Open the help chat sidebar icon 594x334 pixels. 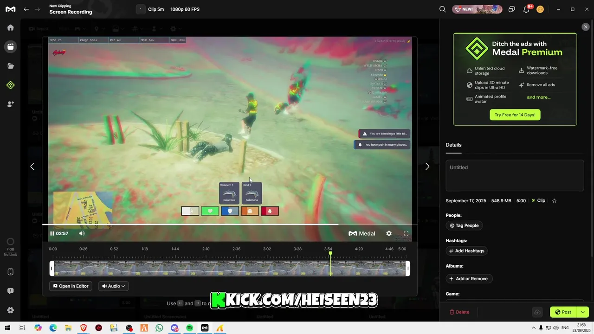[x=10, y=291]
